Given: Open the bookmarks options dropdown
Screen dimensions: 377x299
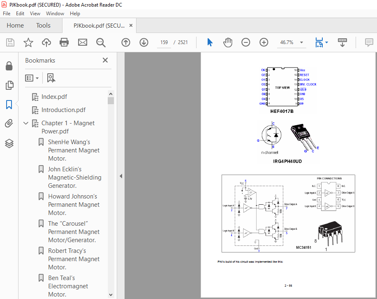Looking at the screenshot, I should [x=32, y=78].
